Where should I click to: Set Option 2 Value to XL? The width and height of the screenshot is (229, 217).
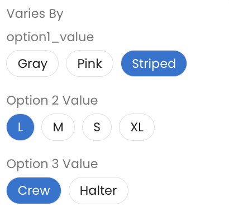click(137, 127)
